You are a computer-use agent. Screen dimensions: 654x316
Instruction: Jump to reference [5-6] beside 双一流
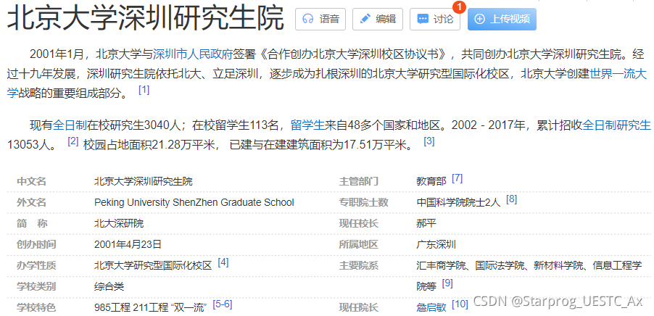(x=223, y=304)
